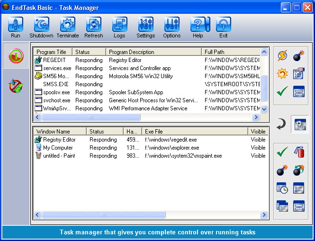Click the window with clock icon
This screenshot has width=315, height=241.
(x=282, y=188)
